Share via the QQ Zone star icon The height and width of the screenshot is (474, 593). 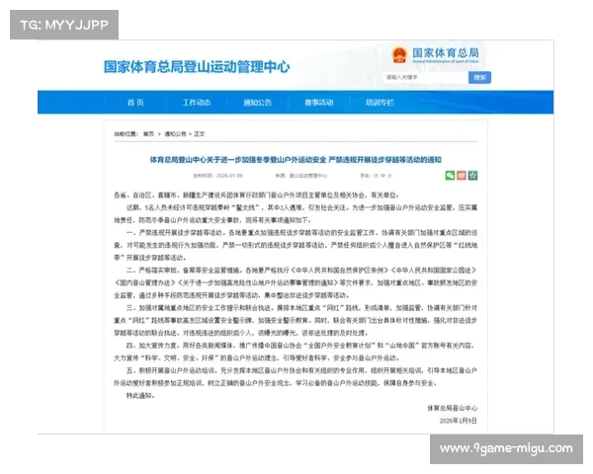(472, 176)
